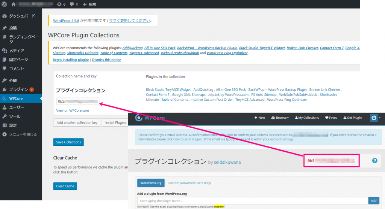Click the Clear Cache button
Image resolution: width=385 pixels, height=209 pixels.
point(65,186)
